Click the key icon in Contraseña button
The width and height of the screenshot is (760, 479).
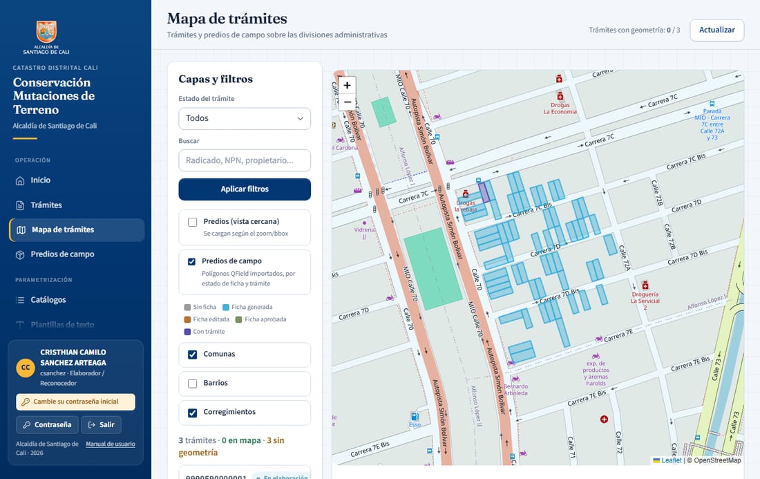[x=27, y=424]
